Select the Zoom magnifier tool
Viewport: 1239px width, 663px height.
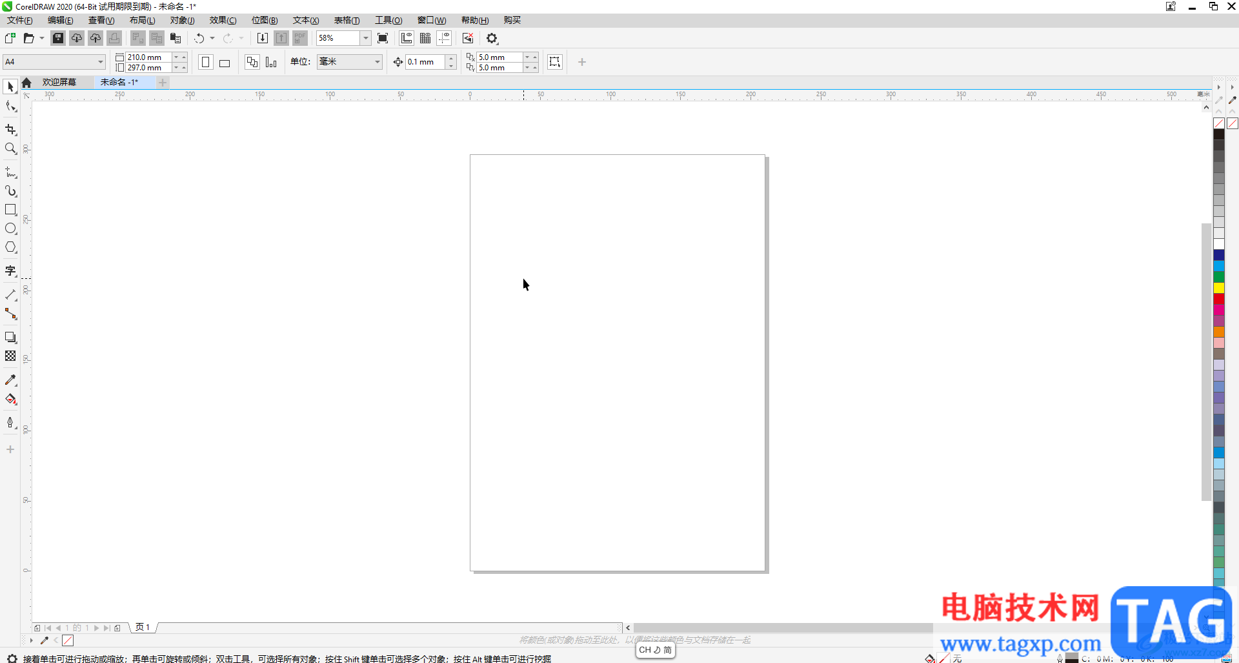pyautogui.click(x=10, y=148)
